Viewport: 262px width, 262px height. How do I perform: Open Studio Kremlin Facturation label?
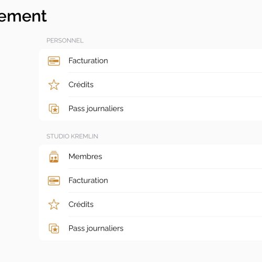pyautogui.click(x=88, y=180)
